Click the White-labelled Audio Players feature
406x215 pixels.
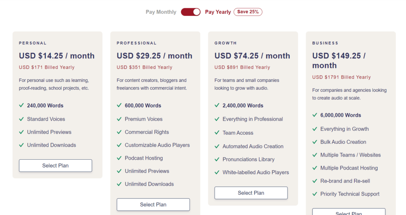tap(256, 172)
